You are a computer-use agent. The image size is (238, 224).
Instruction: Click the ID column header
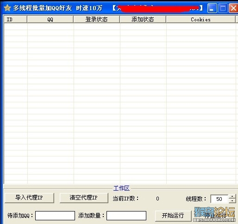point(16,19)
